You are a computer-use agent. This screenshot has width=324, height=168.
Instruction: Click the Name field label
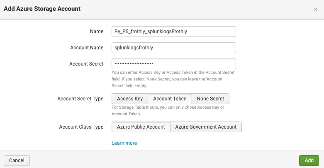click(x=97, y=32)
